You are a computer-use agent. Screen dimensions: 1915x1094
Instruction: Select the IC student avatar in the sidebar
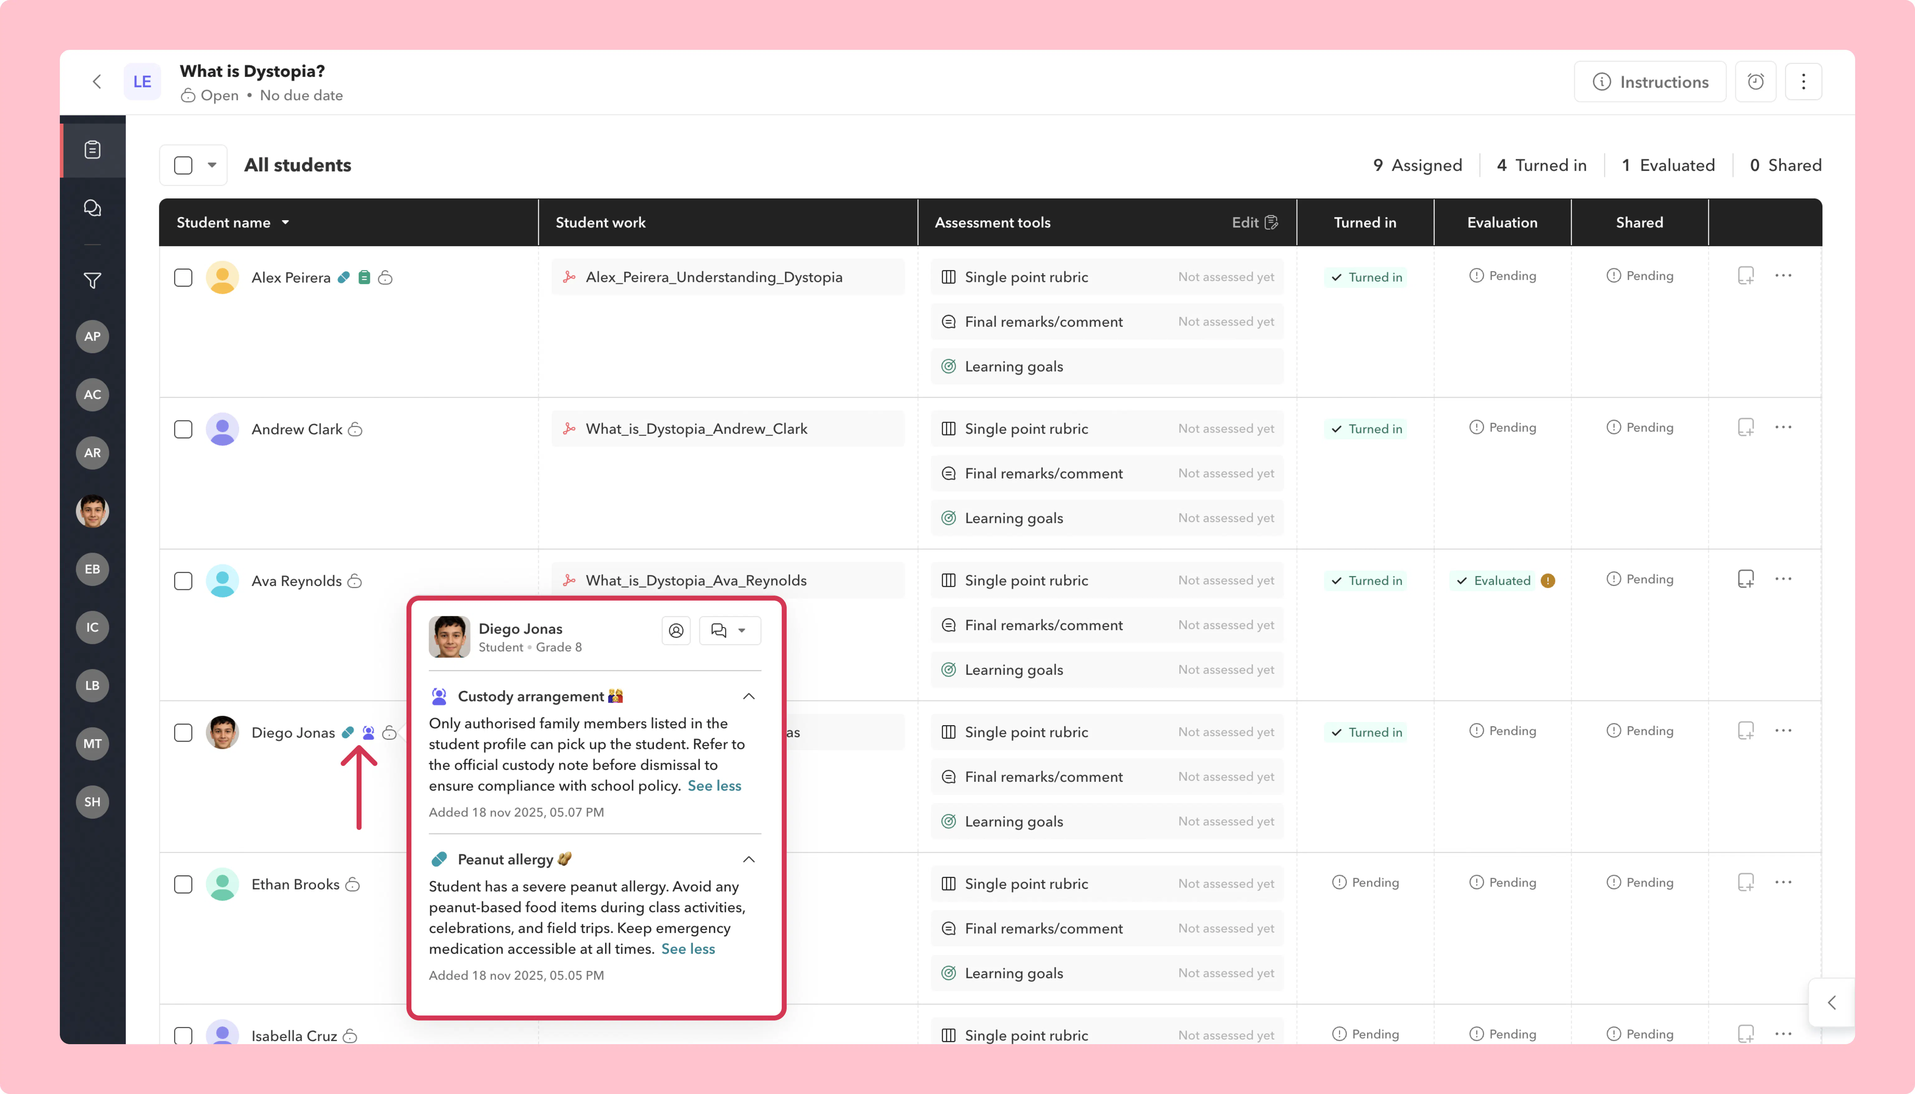(x=93, y=627)
